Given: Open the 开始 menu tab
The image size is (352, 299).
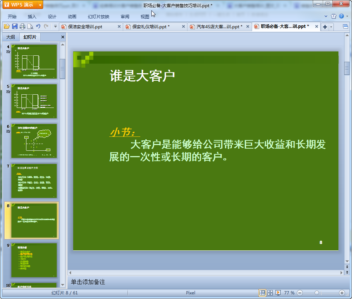Looking at the screenshot, I should [12, 17].
